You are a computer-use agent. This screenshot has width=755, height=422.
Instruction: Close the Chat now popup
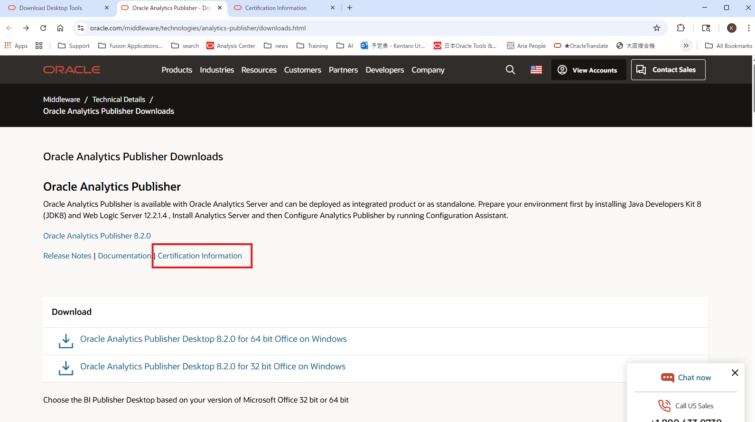coord(735,373)
